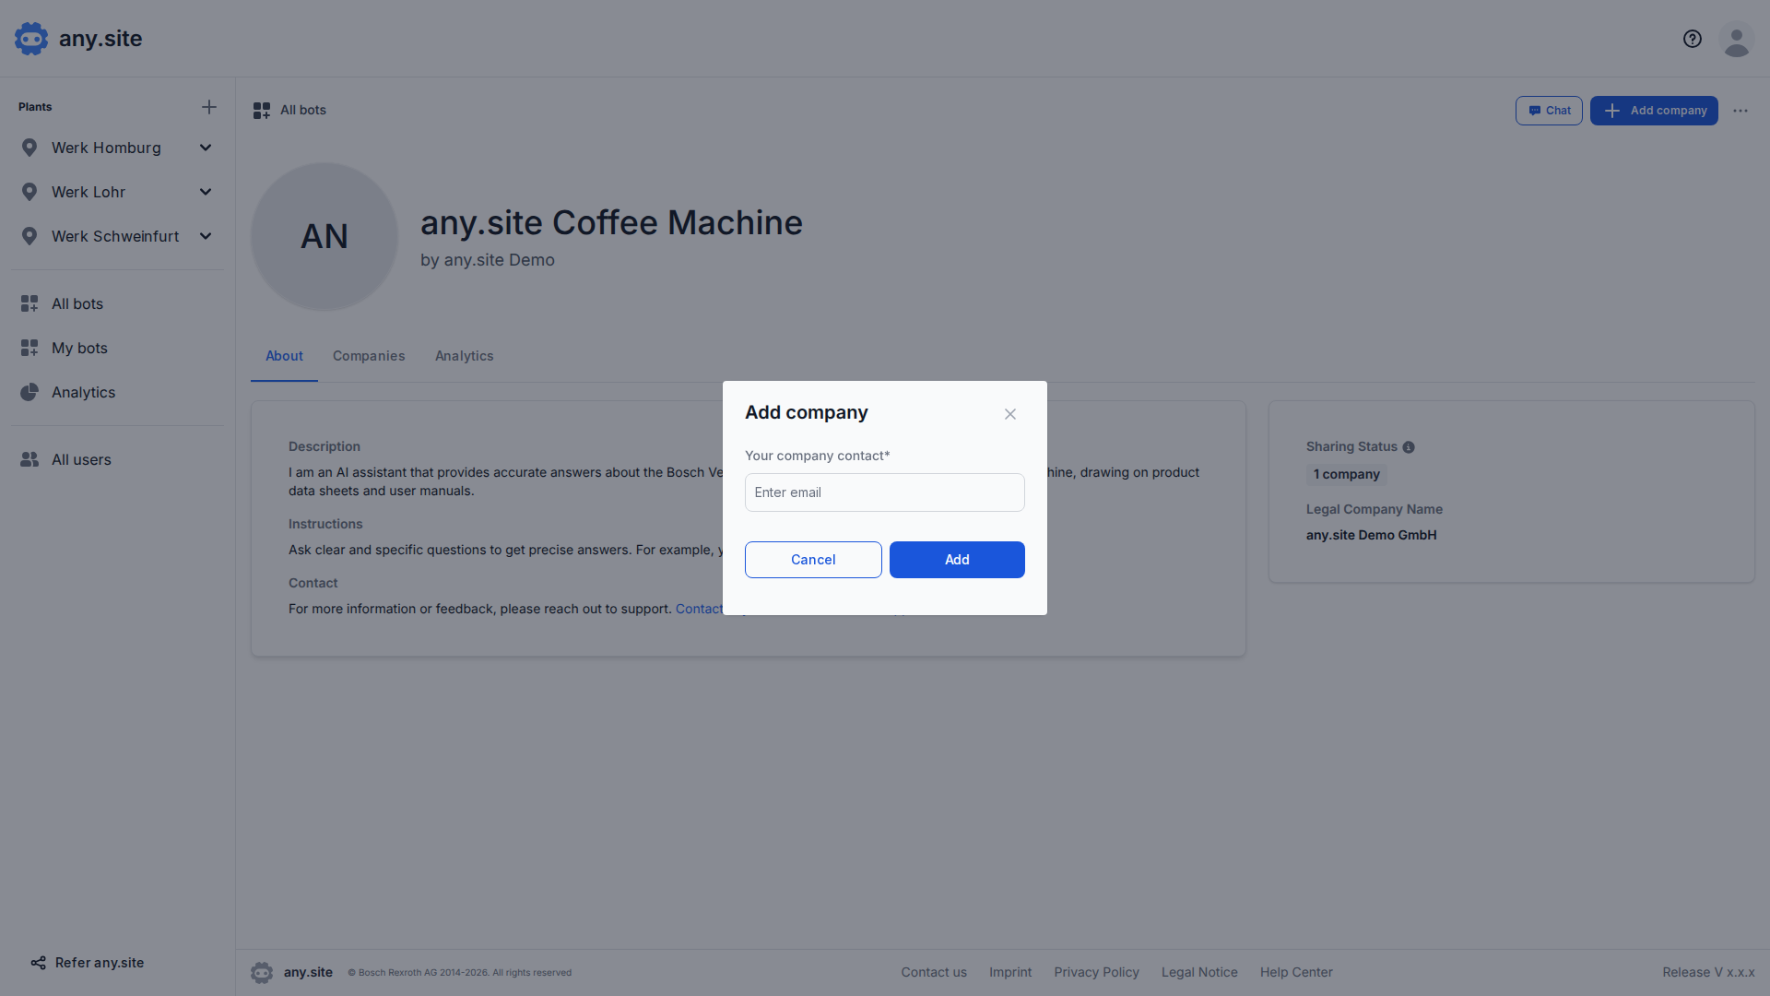Expand the Werk Schweinfurt plant
This screenshot has height=996, width=1770.
[x=206, y=236]
